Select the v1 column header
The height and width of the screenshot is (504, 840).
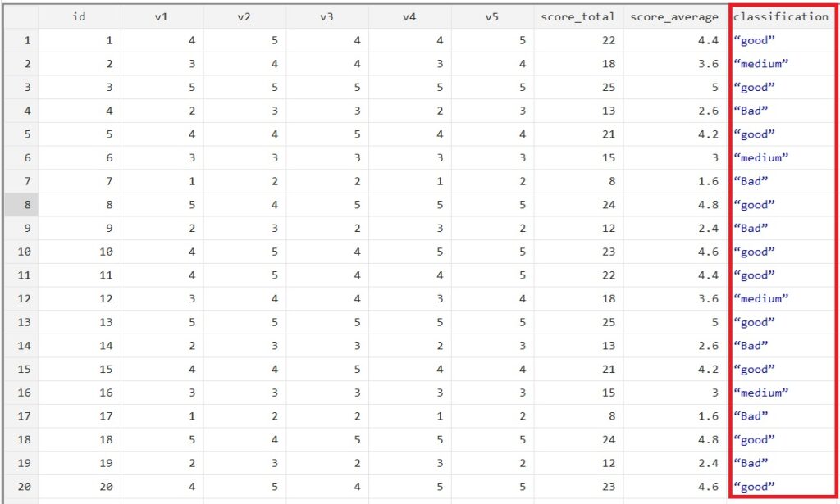[x=162, y=16]
